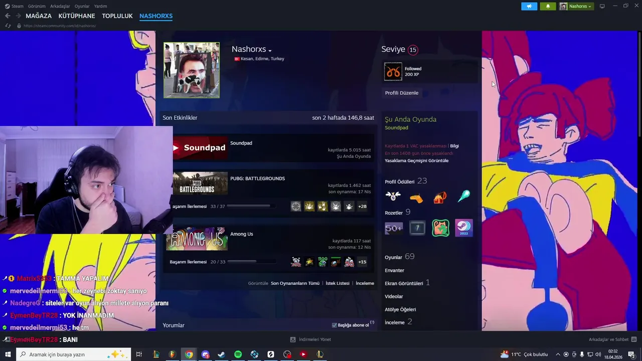Image resolution: width=642 pixels, height=361 pixels.
Task: Open the winged award icon
Action: coord(393,197)
